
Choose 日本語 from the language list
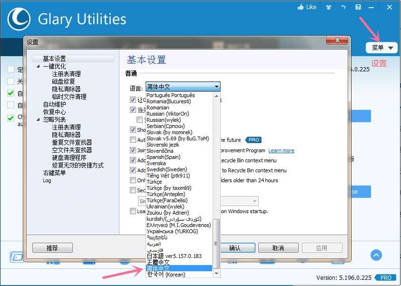(174, 256)
